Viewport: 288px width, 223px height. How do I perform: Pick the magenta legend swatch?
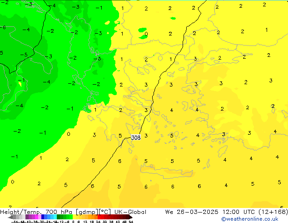(36, 217)
